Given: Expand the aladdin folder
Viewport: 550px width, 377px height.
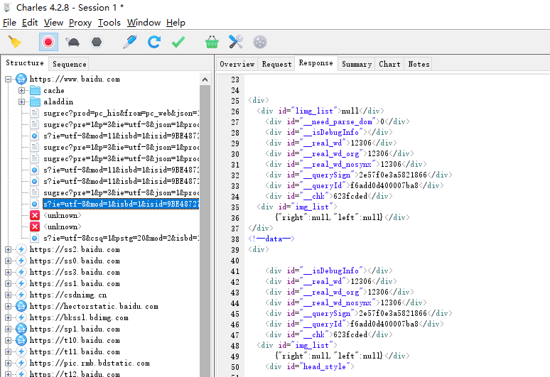Looking at the screenshot, I should (22, 102).
